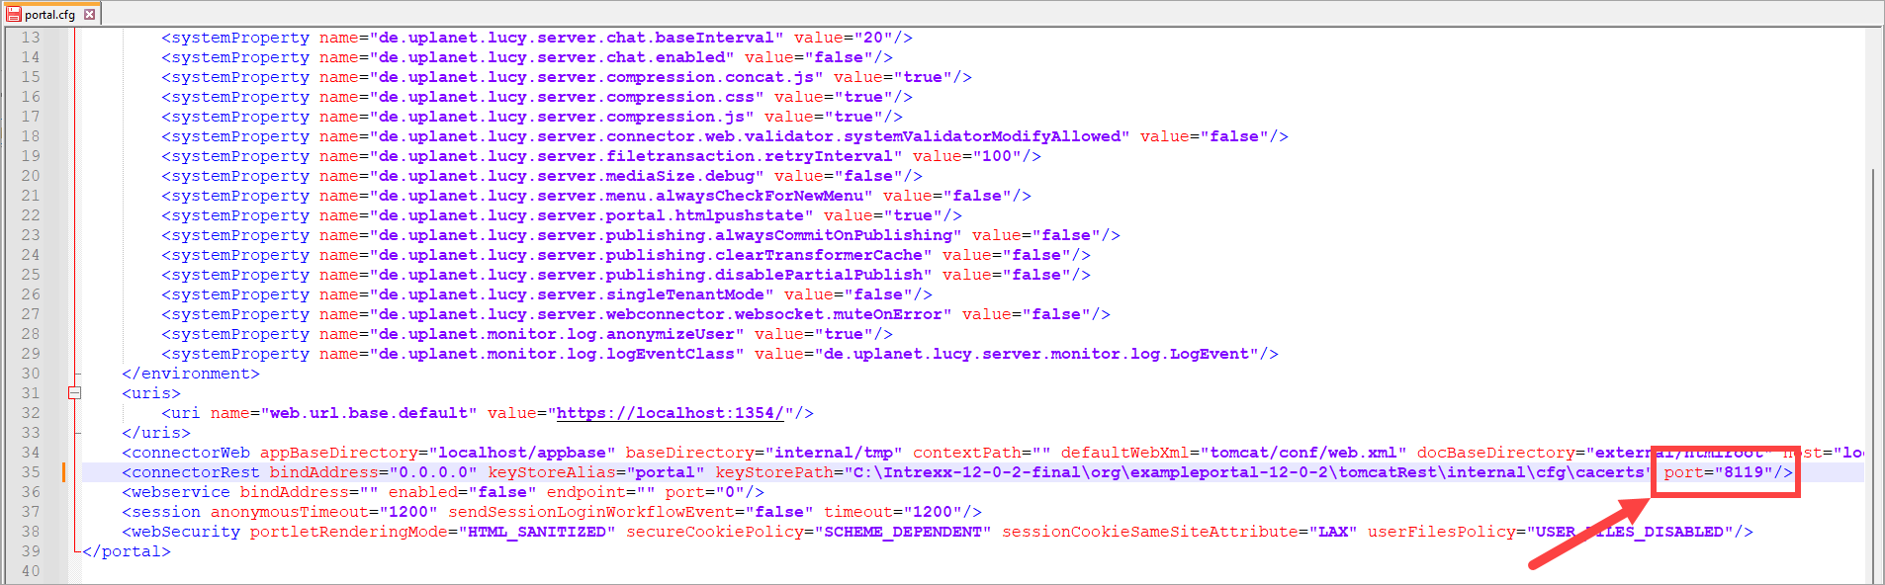Click the HTML_SANITIZED portletRenderingMode value
Image resolution: width=1885 pixels, height=585 pixels.
[536, 532]
